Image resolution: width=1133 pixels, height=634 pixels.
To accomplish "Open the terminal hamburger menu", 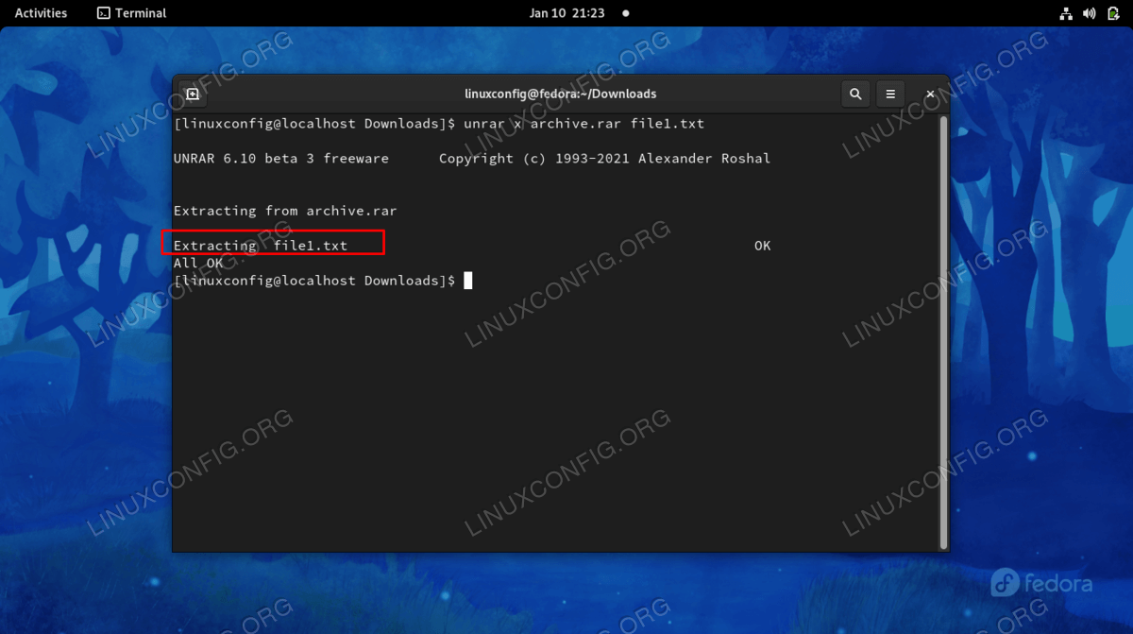I will [890, 94].
